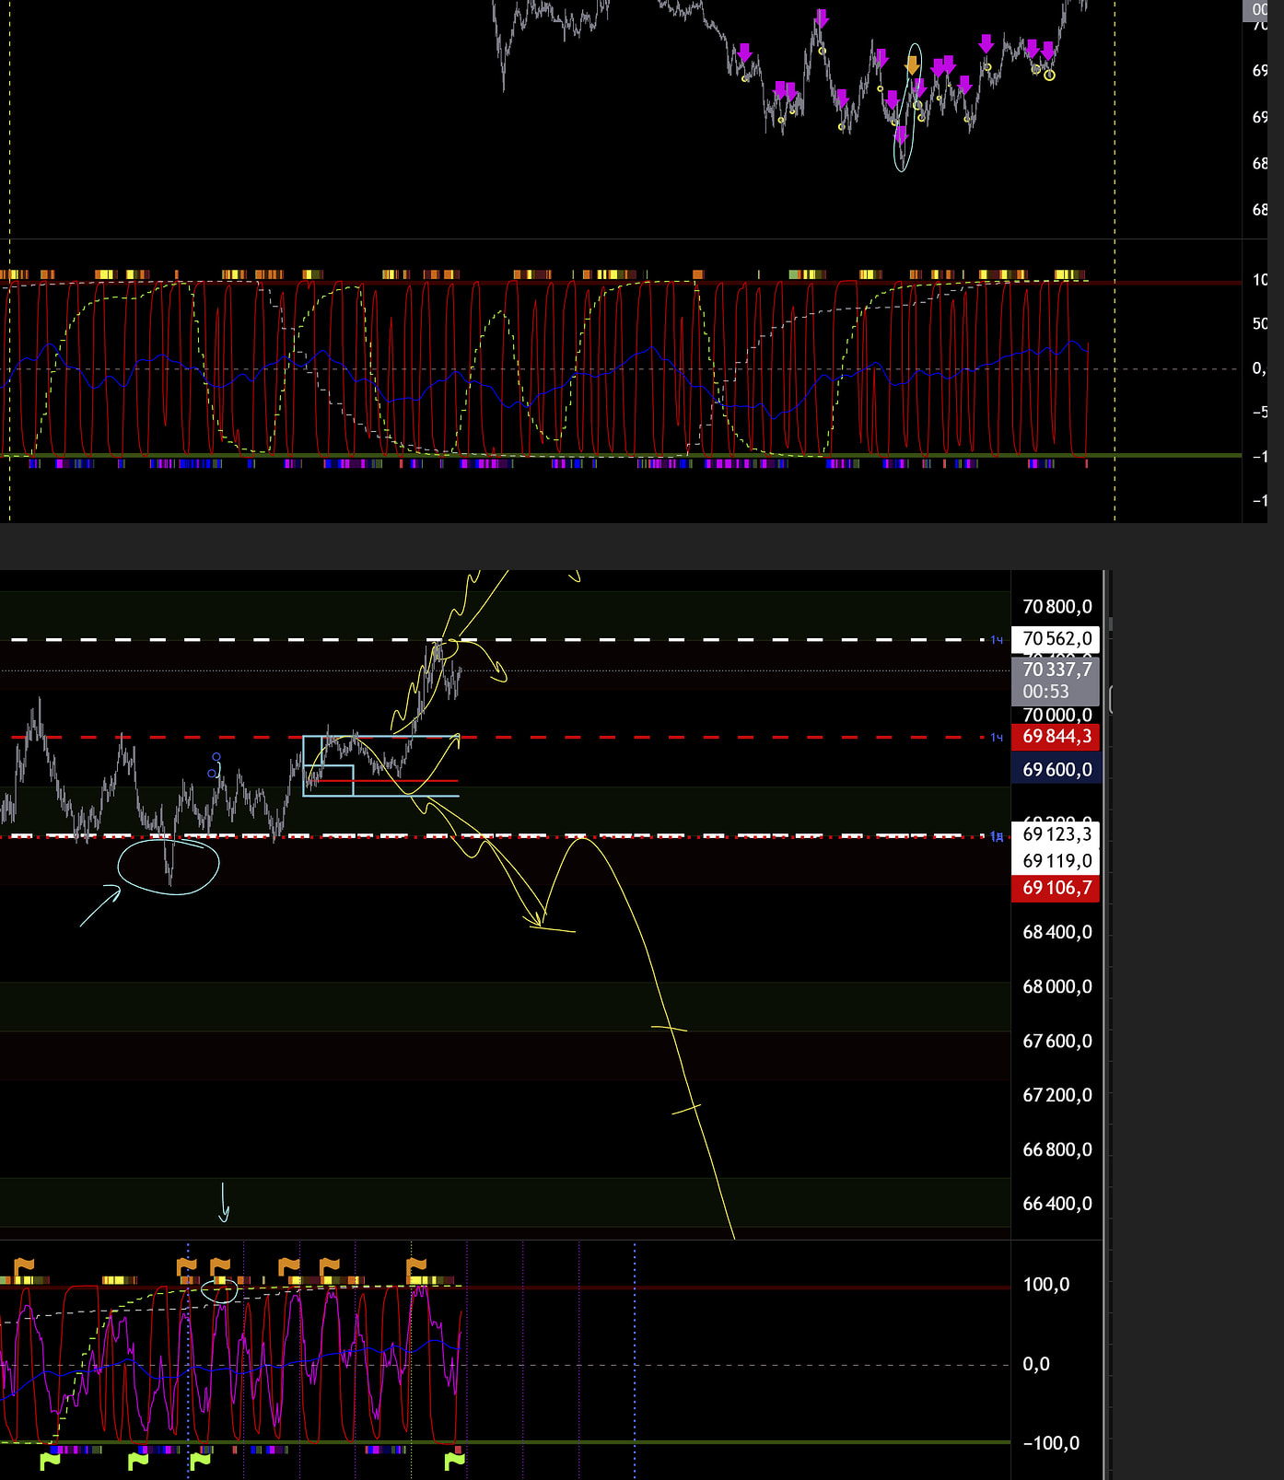
Task: Click the rightmost green flag marker
Action: (x=454, y=1460)
